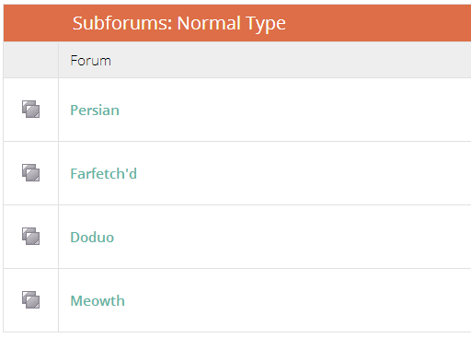Visit the Meowth subforum link
Viewport: 471px width, 338px height.
coord(98,301)
